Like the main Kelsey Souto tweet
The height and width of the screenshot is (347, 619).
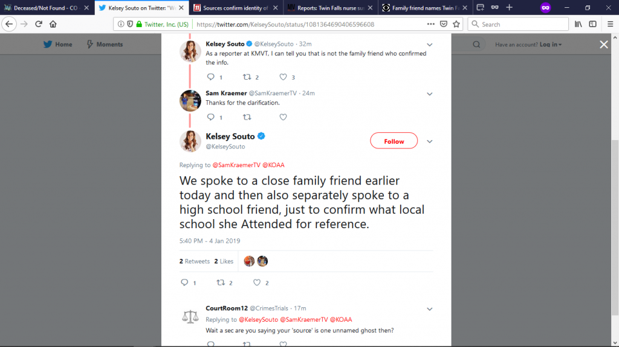(257, 282)
